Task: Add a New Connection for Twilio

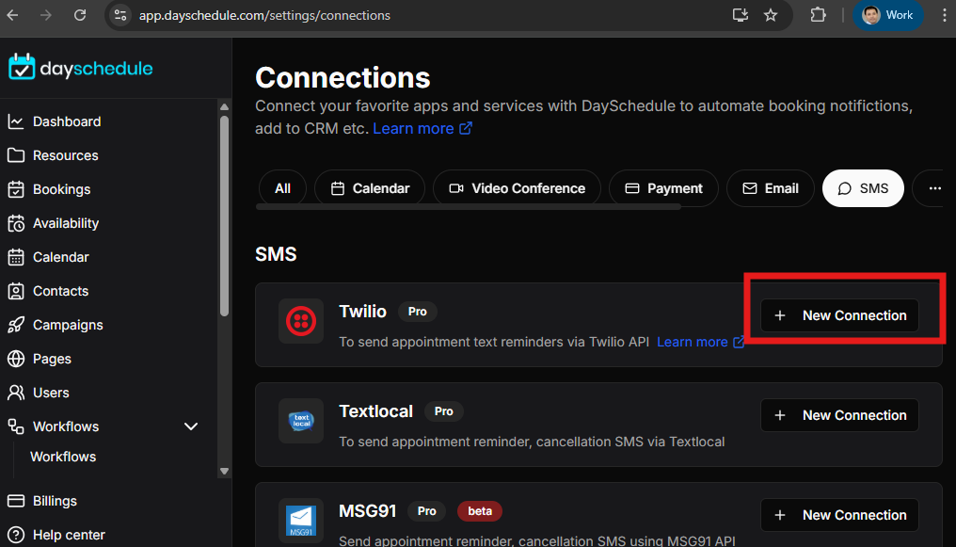Action: [839, 315]
